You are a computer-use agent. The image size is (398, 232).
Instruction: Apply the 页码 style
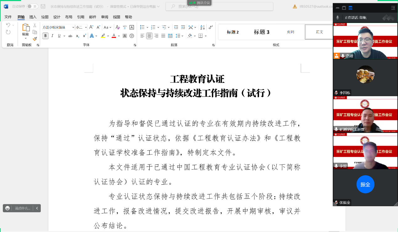coord(290,32)
